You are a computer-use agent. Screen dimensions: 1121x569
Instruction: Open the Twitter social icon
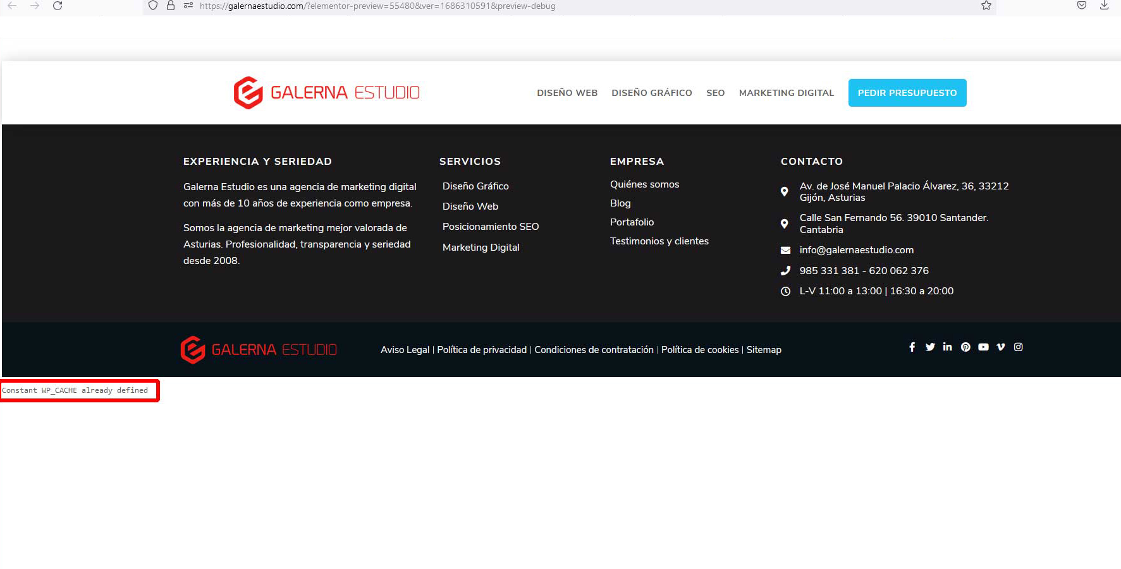point(930,347)
